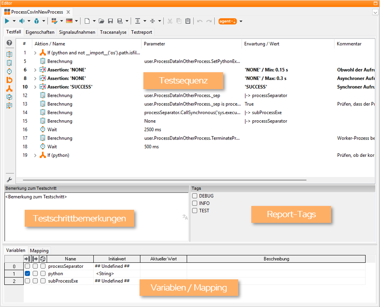The width and height of the screenshot is (380, 307).
Task: Click the Initialwert column header
Action: click(117, 259)
